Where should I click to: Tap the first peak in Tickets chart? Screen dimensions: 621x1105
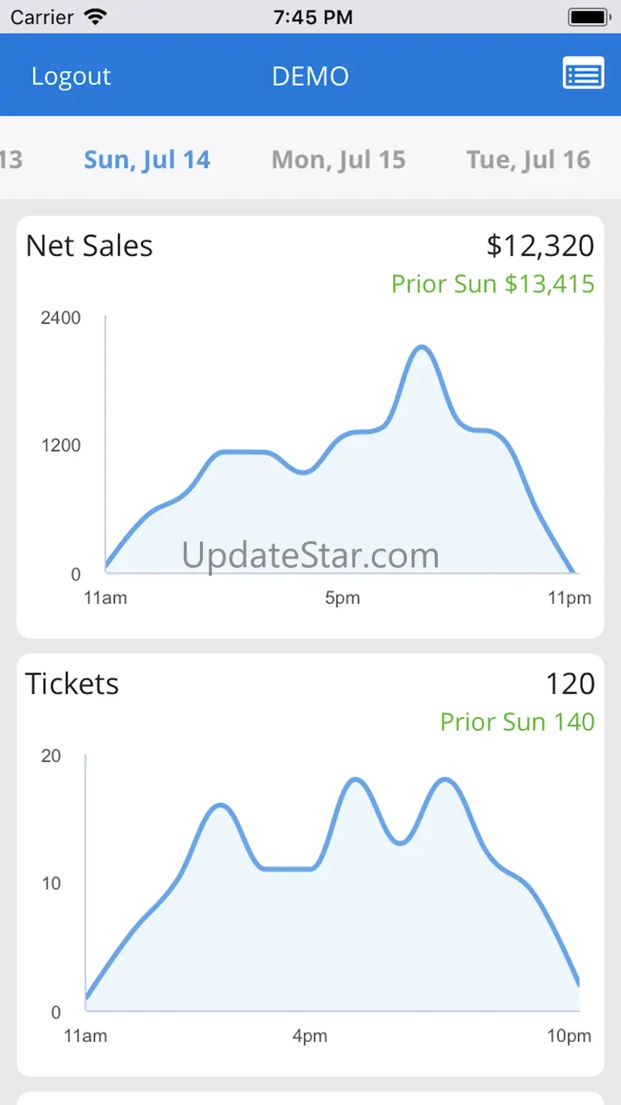(221, 805)
